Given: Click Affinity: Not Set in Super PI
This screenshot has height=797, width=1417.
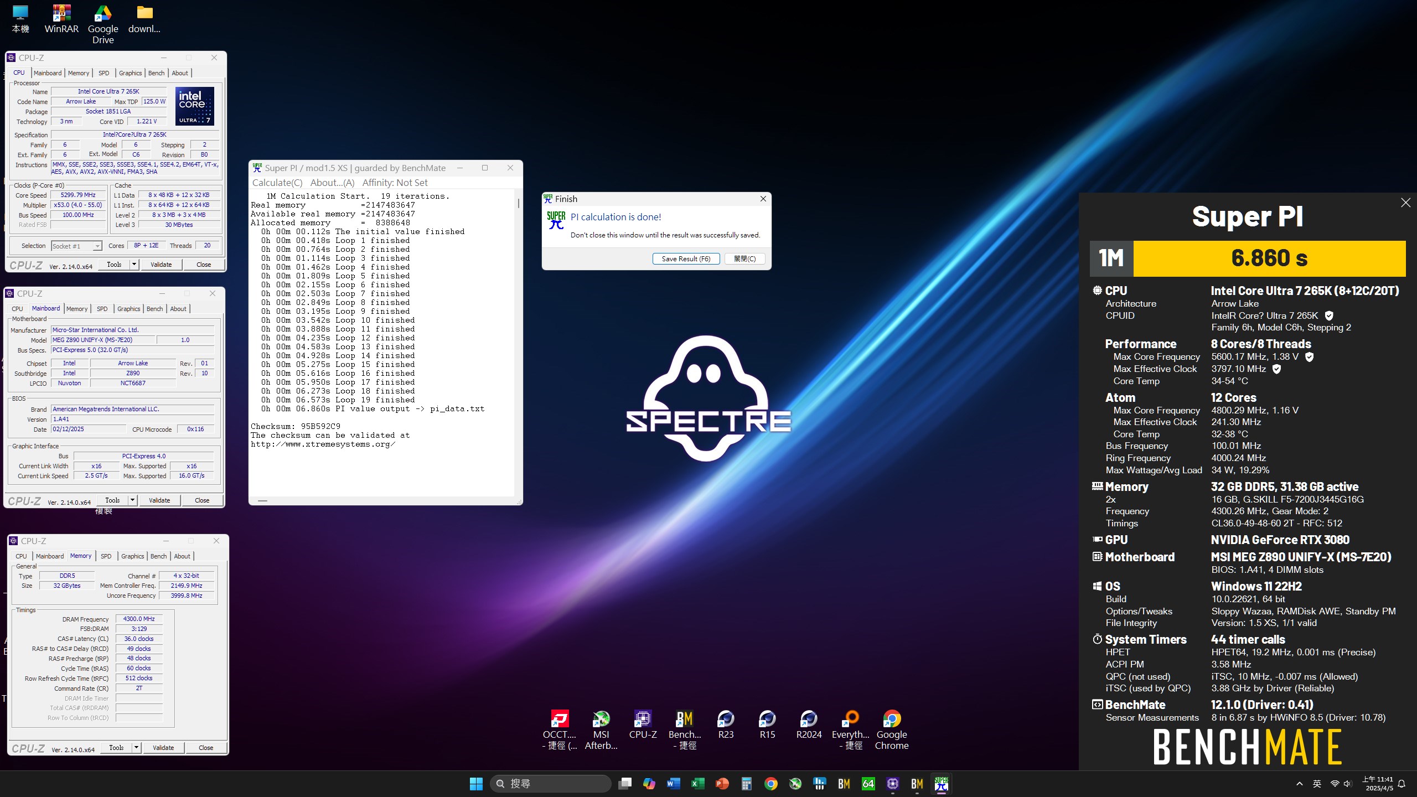Looking at the screenshot, I should point(395,183).
